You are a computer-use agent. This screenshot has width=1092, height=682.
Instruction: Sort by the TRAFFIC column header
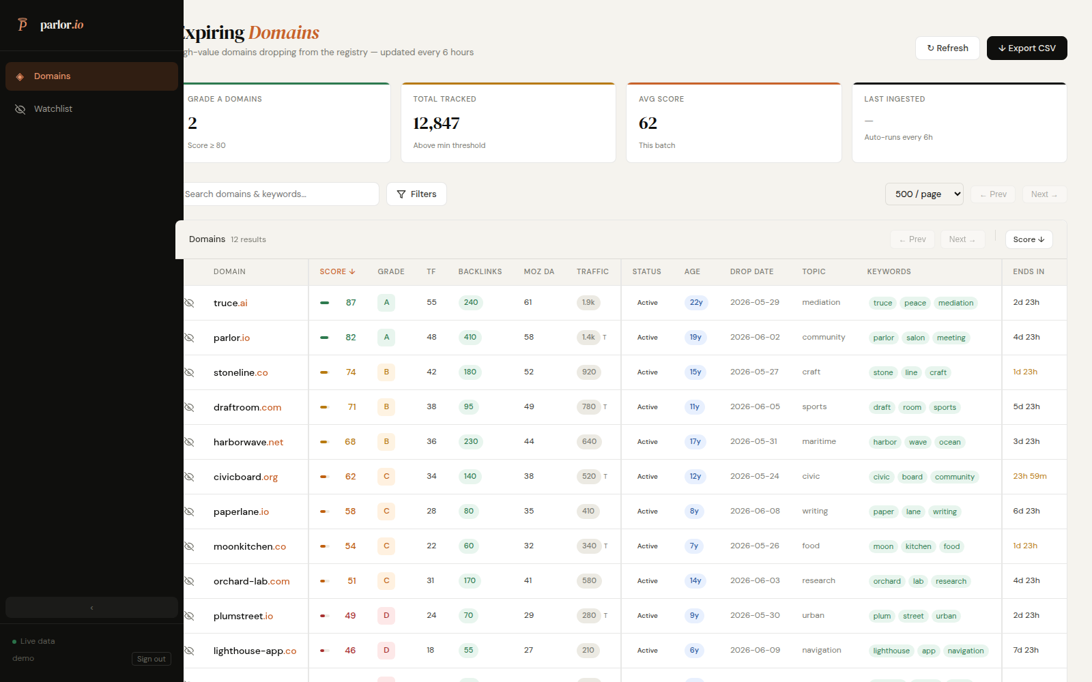pyautogui.click(x=592, y=271)
